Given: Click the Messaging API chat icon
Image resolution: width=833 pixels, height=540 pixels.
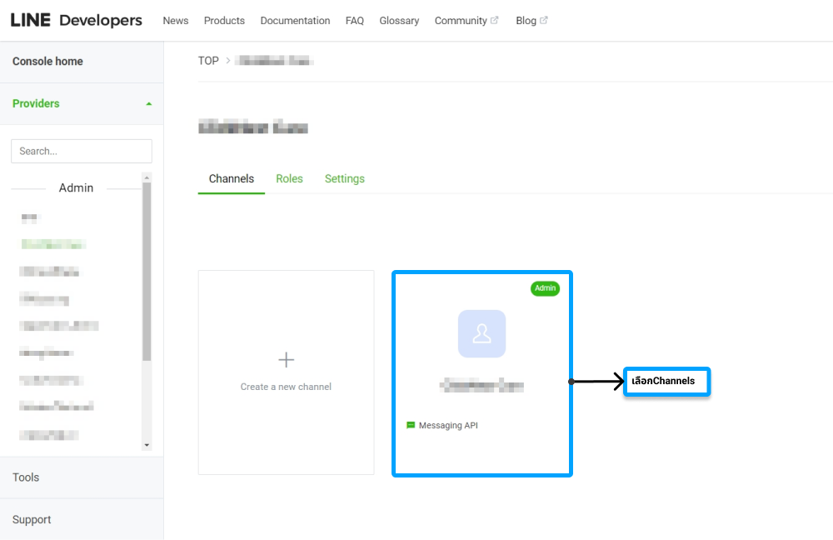Looking at the screenshot, I should 411,425.
